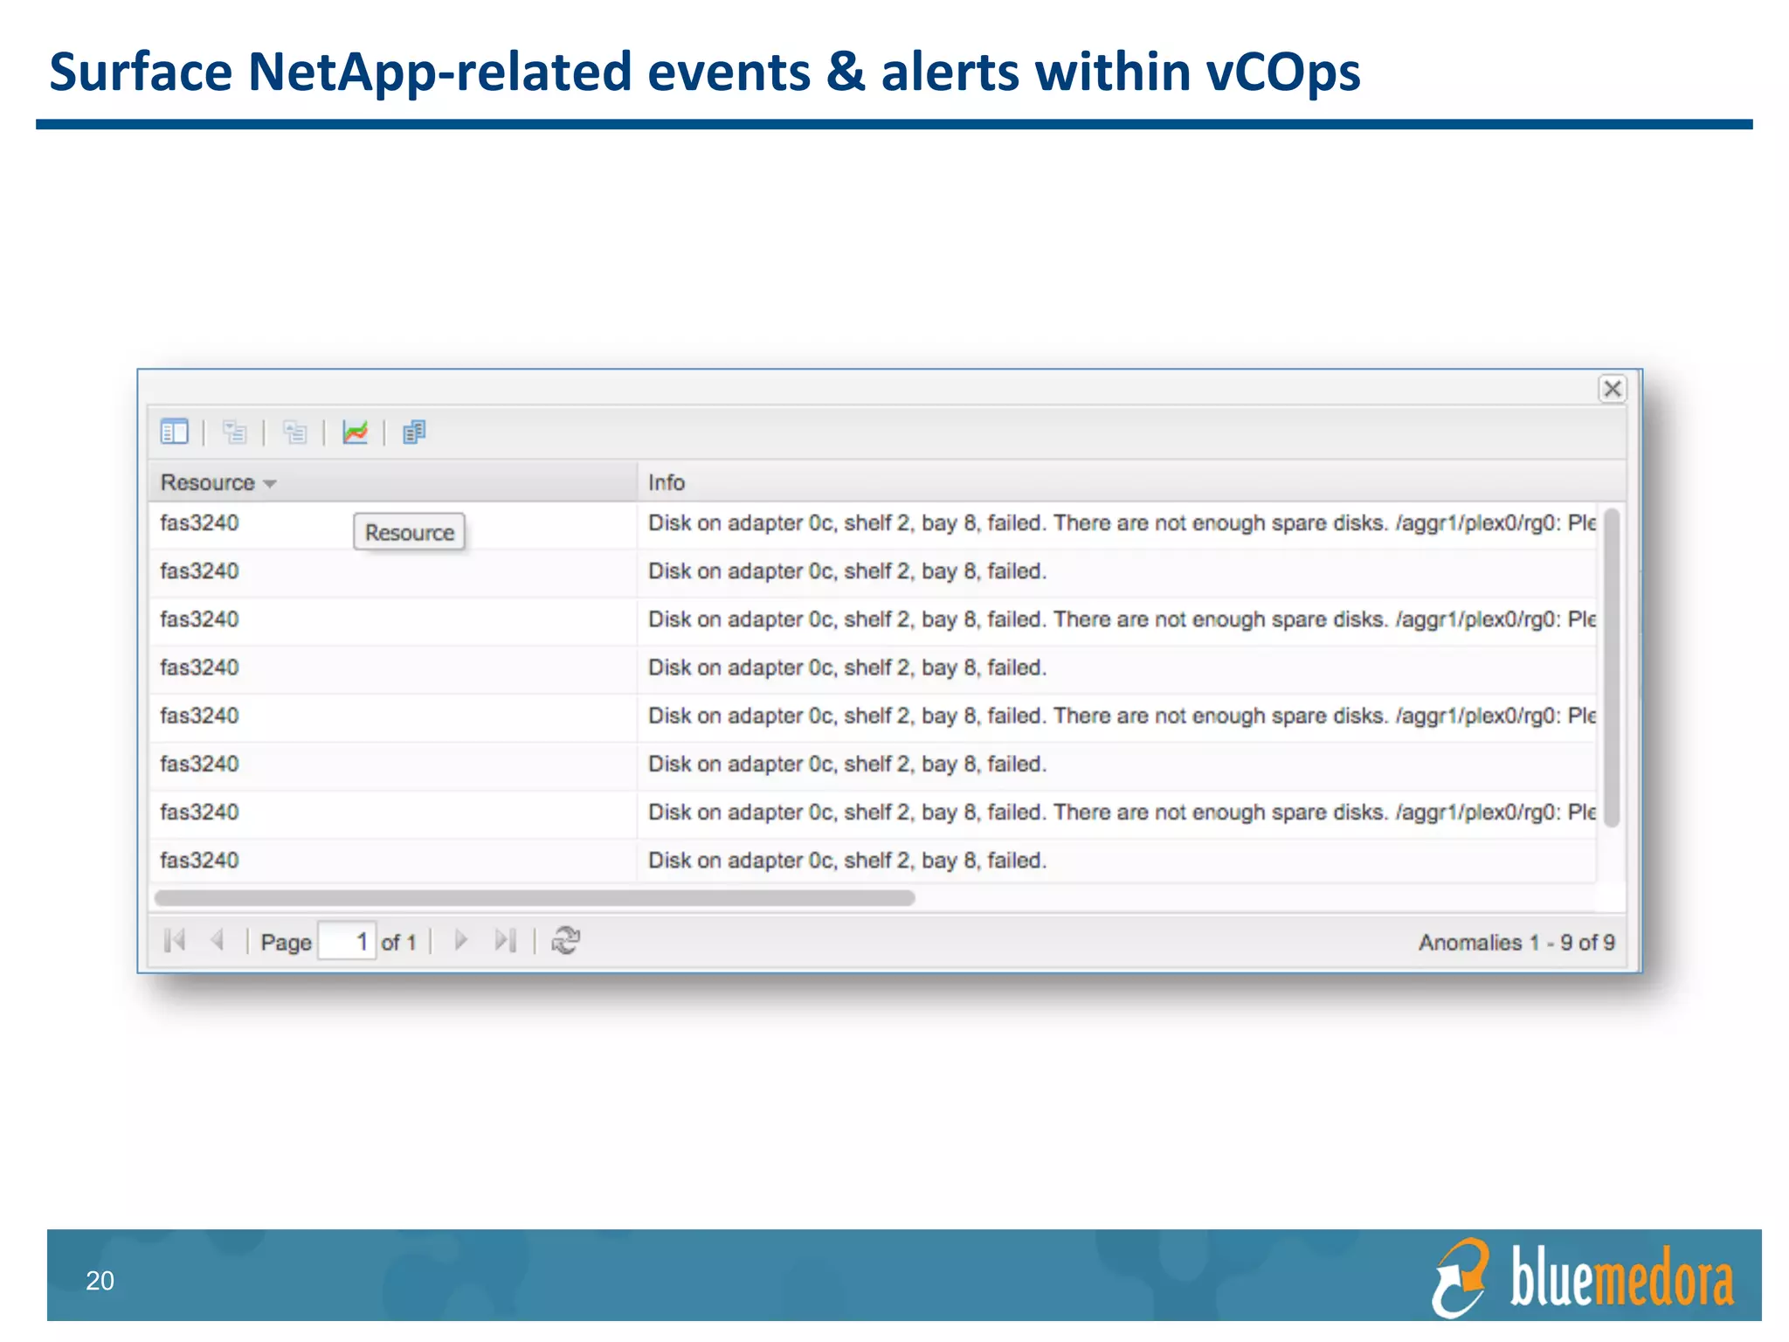Select the first fas3240 row

coord(872,523)
